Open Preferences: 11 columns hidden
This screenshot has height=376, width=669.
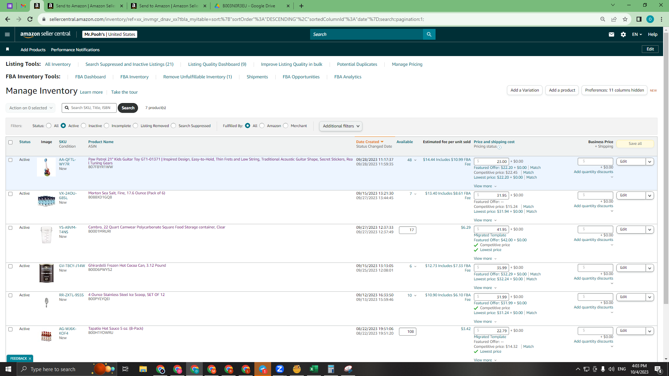(x=614, y=90)
